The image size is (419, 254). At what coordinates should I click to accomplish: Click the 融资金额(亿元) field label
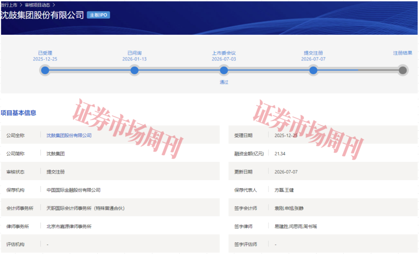[249, 154]
